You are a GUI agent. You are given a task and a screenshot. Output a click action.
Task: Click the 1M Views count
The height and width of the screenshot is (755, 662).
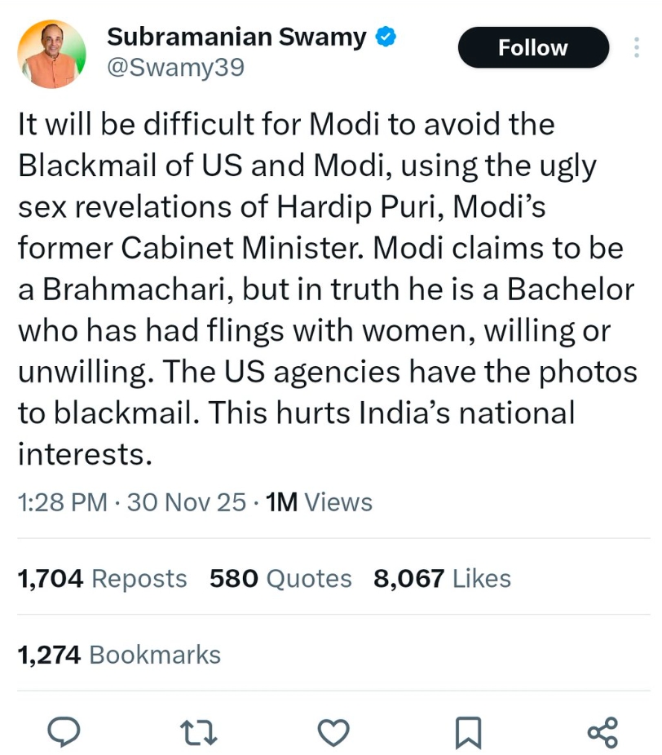(x=320, y=502)
